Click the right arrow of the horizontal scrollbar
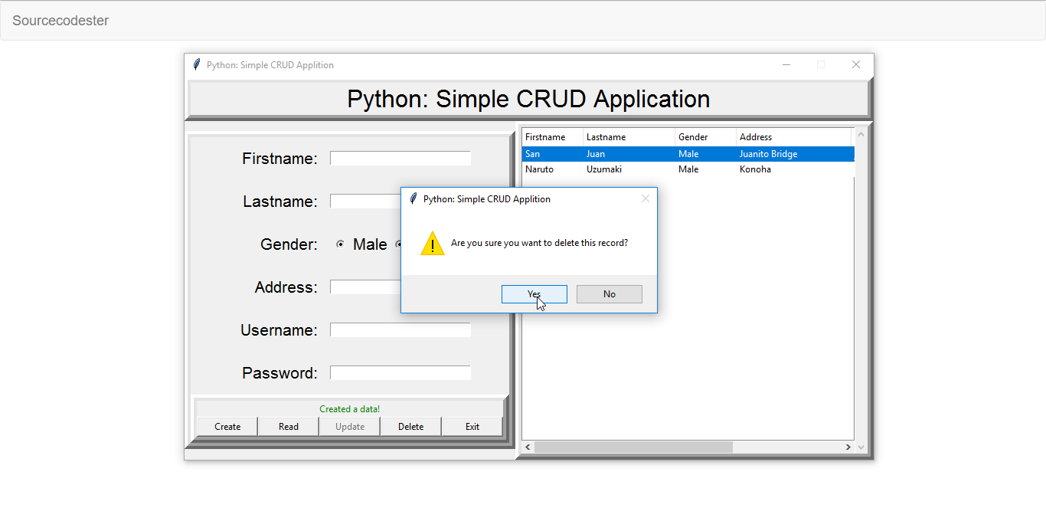 click(x=847, y=447)
